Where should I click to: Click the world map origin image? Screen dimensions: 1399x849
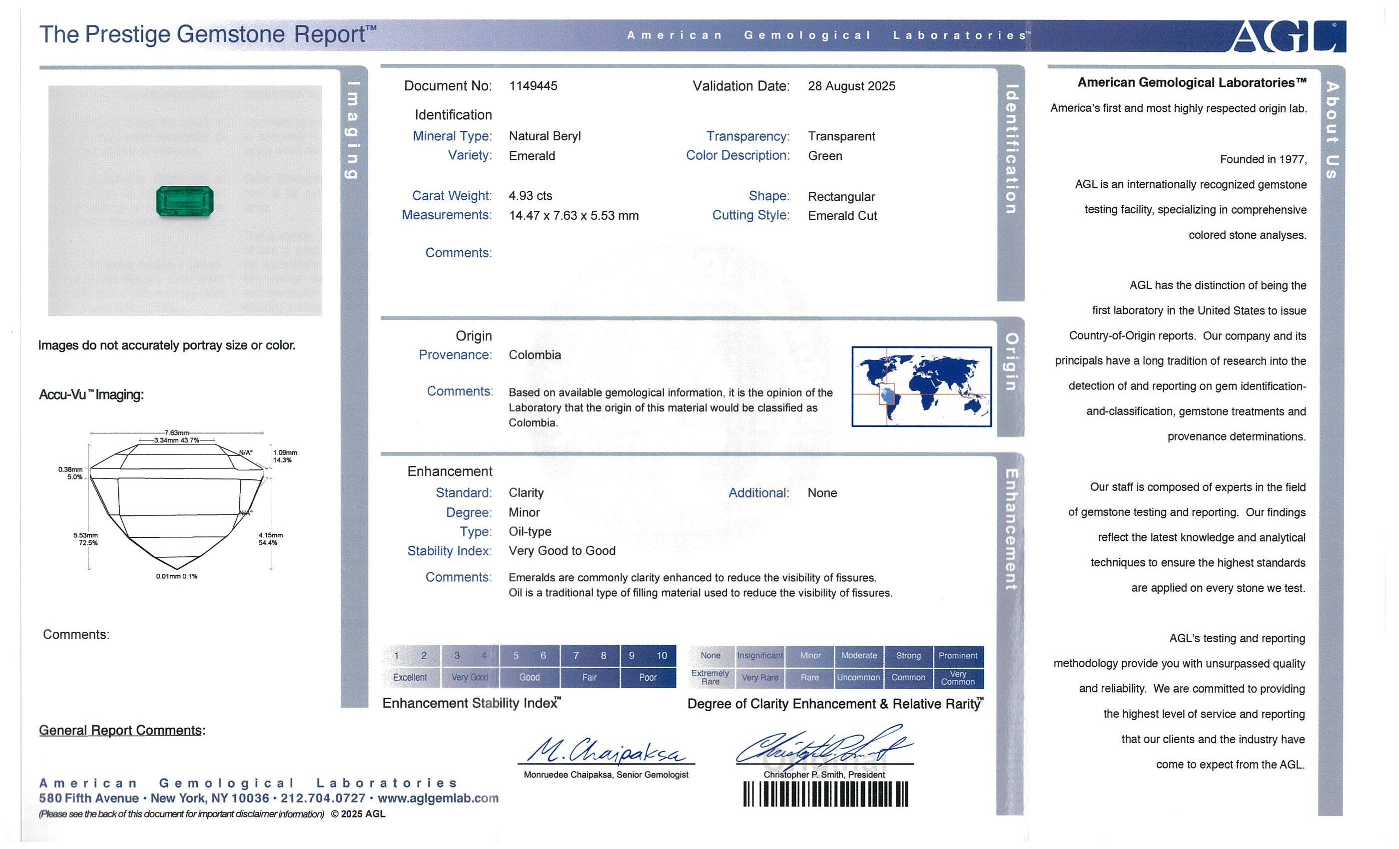pyautogui.click(x=921, y=387)
